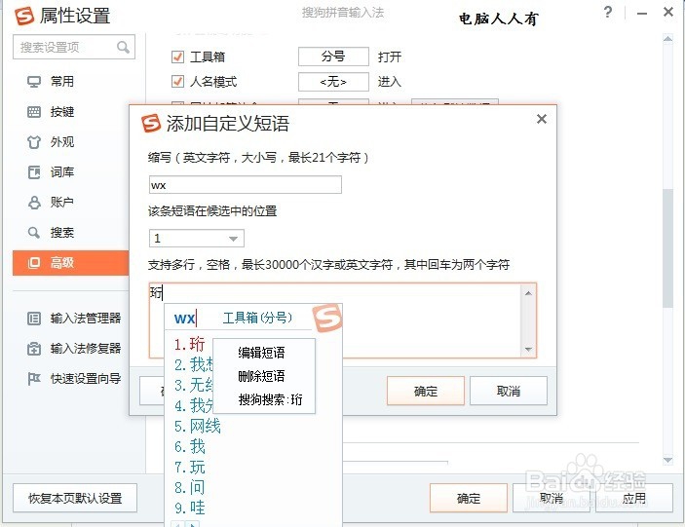Click the shirt icon beside 外观
685x527 pixels.
34,142
